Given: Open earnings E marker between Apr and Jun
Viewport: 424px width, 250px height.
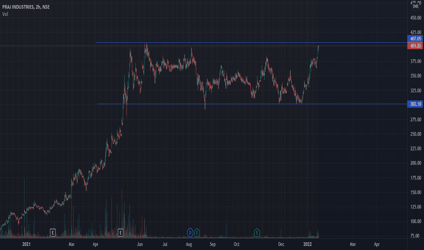Looking at the screenshot, I should coord(121,232).
